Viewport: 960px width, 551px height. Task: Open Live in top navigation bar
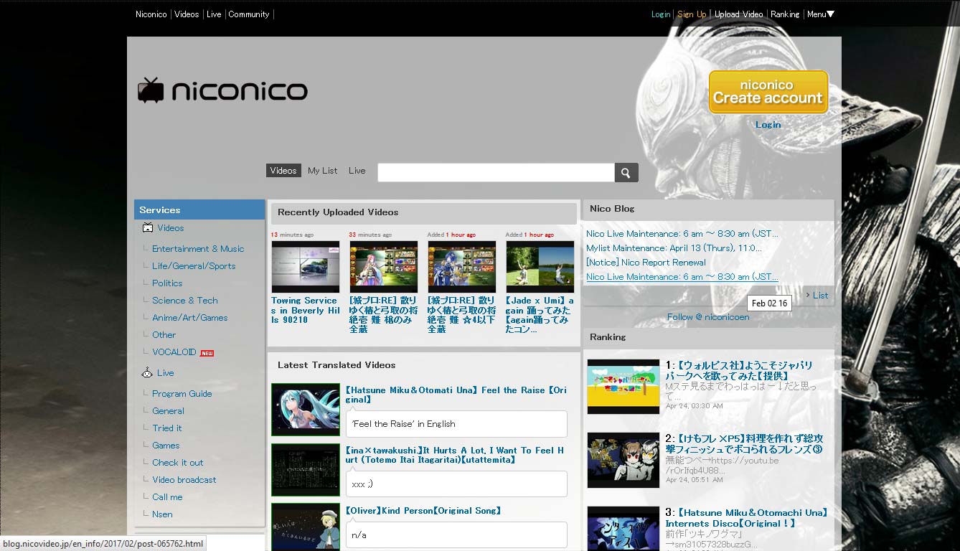[x=214, y=14]
